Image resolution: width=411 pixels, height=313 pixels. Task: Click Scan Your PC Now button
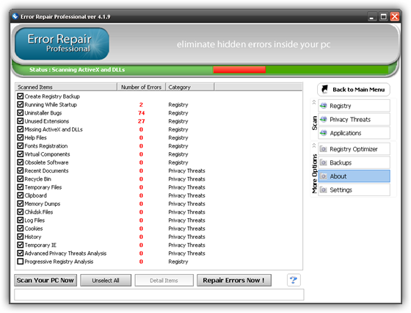[46, 280]
